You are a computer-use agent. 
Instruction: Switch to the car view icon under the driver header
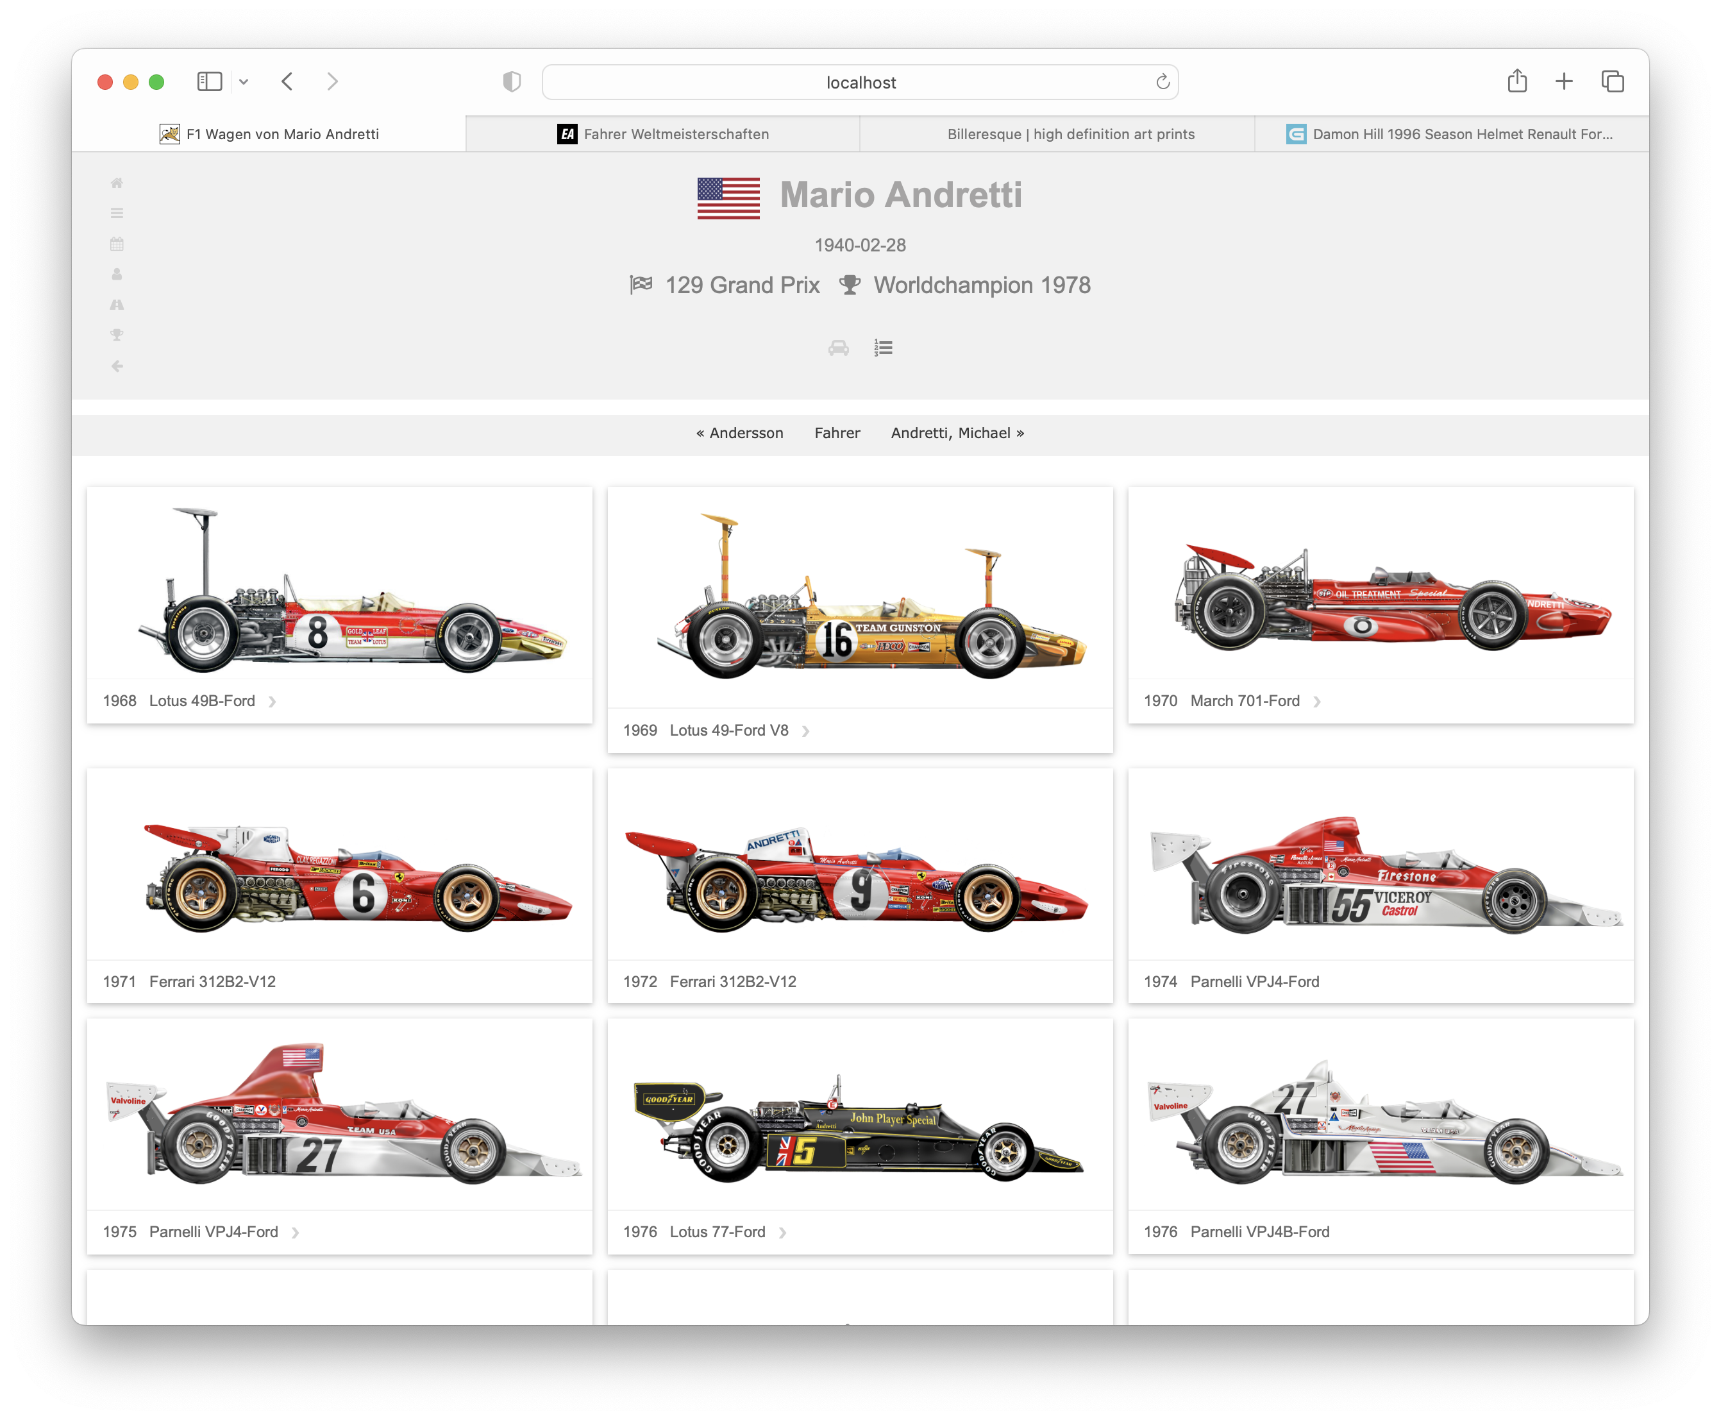pos(838,348)
